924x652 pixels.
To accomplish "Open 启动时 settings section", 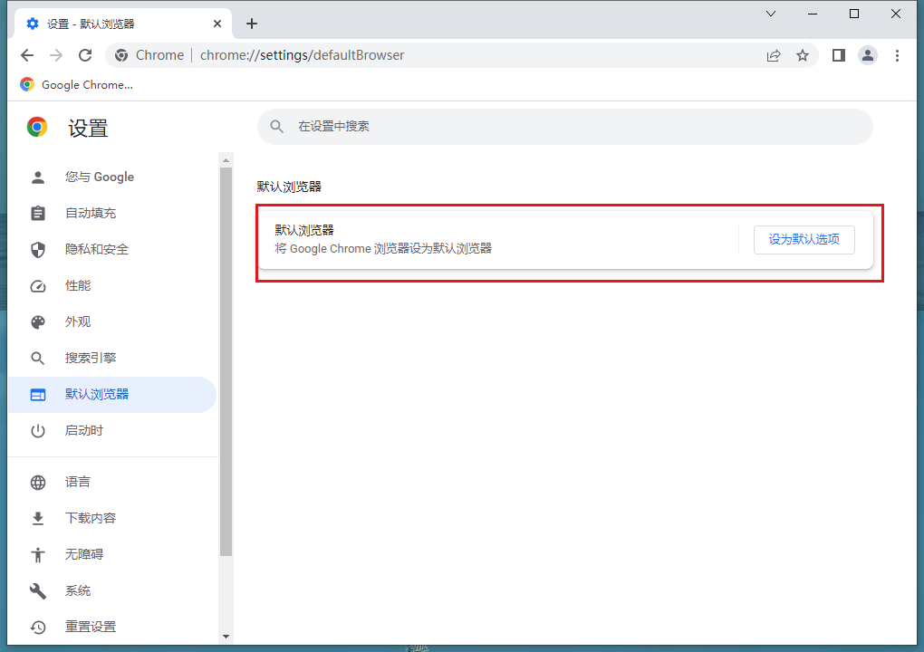I will (112, 430).
